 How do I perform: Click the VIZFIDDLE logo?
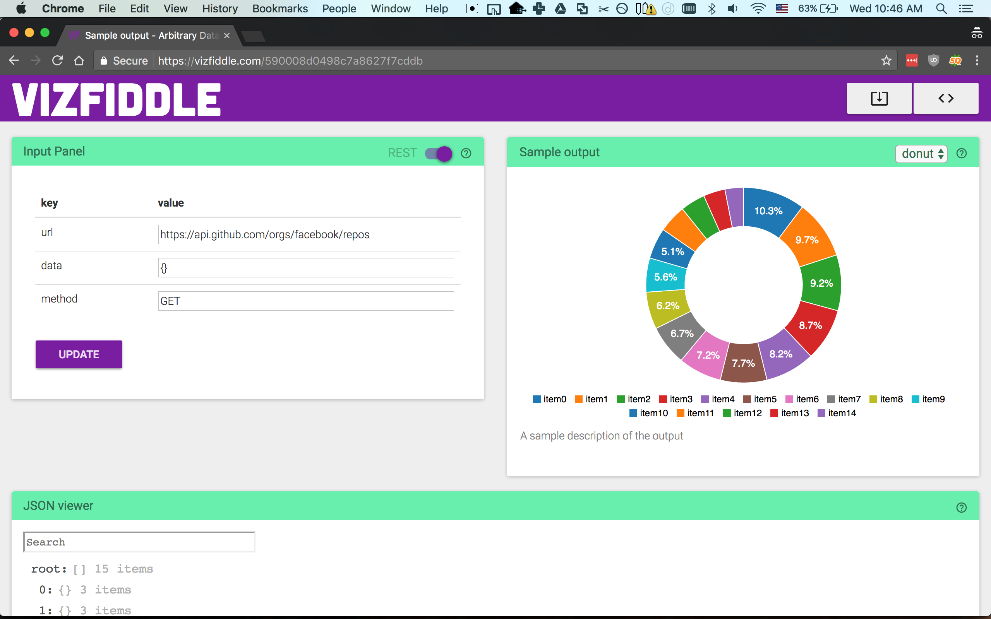click(x=117, y=99)
